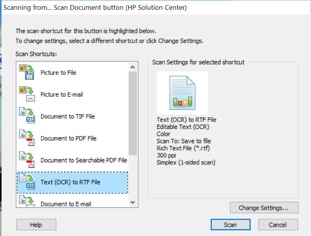
Task: Select Document to Searchable PDF File
Action: click(84, 160)
